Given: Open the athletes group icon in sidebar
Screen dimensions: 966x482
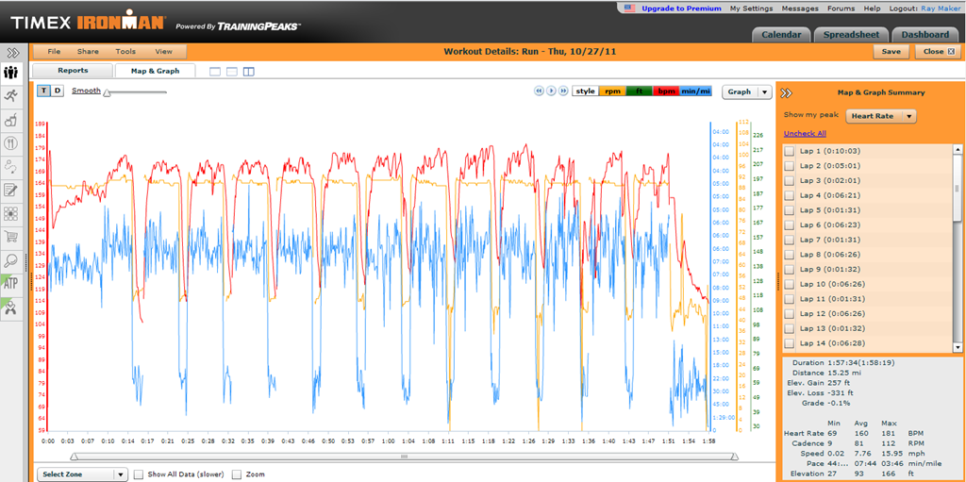Looking at the screenshot, I should pos(10,73).
